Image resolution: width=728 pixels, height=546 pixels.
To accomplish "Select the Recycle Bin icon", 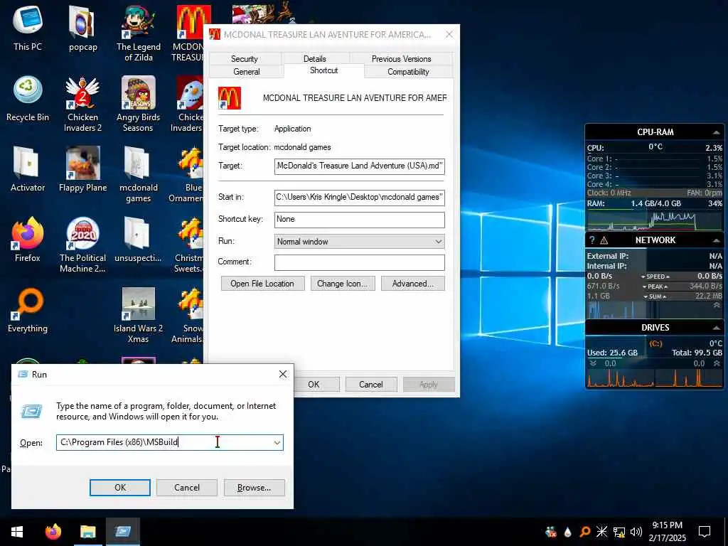I will (x=28, y=98).
